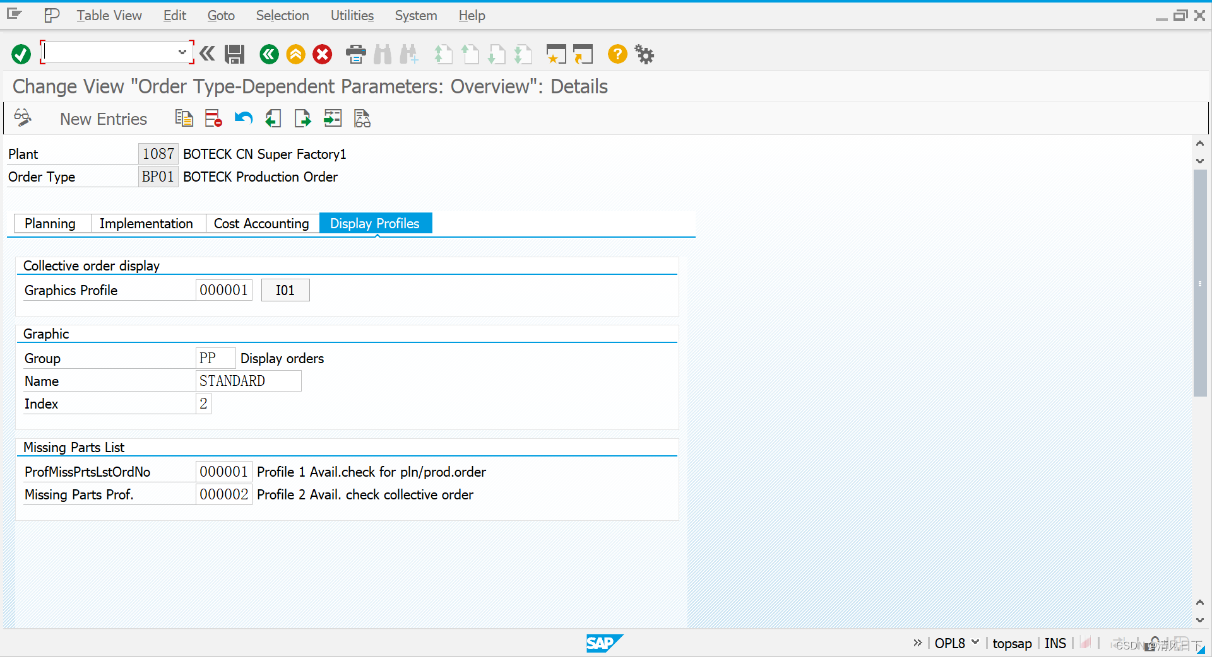Switch to the Cost Accounting tab
Viewport: 1212px width, 657px height.
point(261,224)
